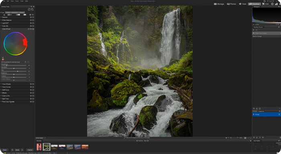Click Previous link above the filmstrip
The height and width of the screenshot is (154, 281).
(140, 141)
